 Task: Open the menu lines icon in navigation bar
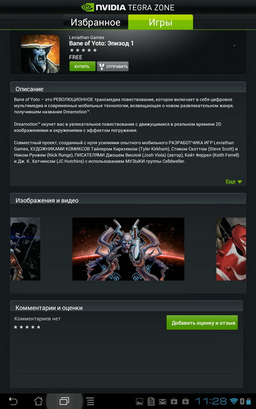coord(90,401)
